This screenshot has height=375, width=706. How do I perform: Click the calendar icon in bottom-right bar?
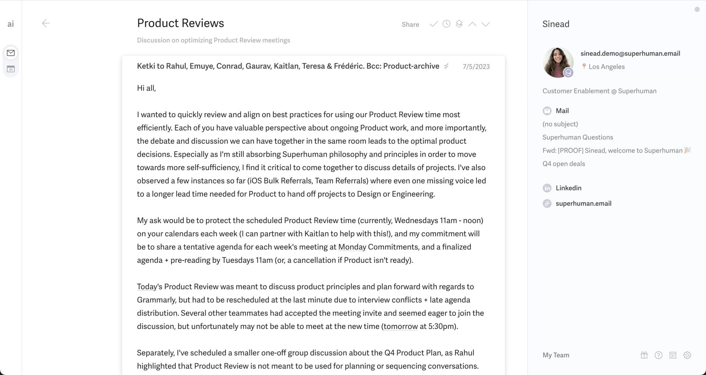coord(673,355)
